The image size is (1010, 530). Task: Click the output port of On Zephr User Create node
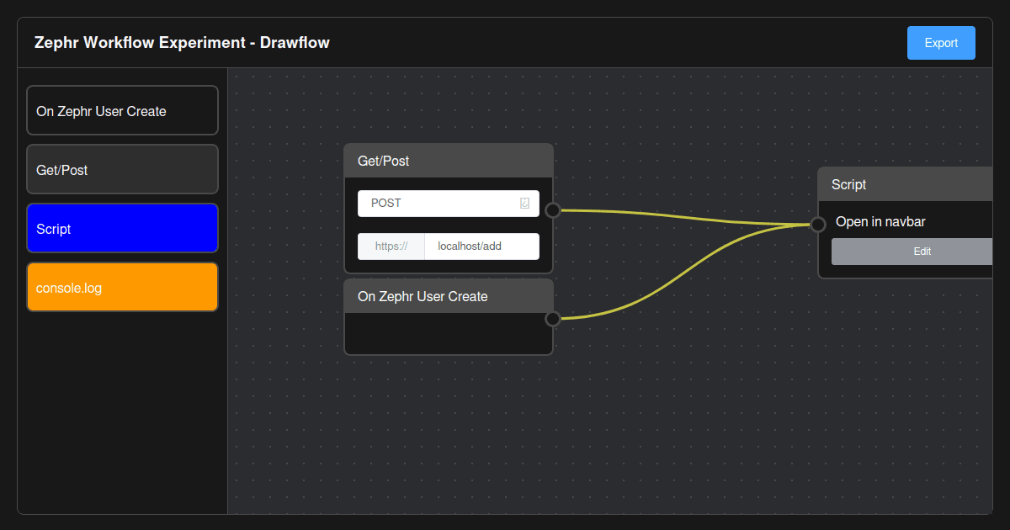[553, 318]
